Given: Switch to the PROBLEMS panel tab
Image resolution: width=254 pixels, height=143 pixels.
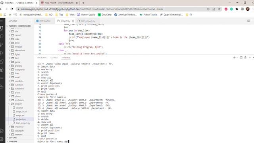Looking at the screenshot, I should point(42,58).
